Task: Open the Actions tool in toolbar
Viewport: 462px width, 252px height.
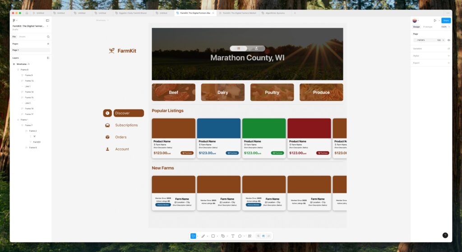Action: (x=249, y=236)
